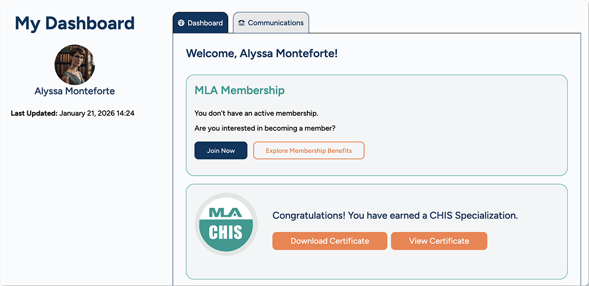The height and width of the screenshot is (286, 589).
Task: Open Alyssa Monteforte's profile photo
Action: (75, 65)
